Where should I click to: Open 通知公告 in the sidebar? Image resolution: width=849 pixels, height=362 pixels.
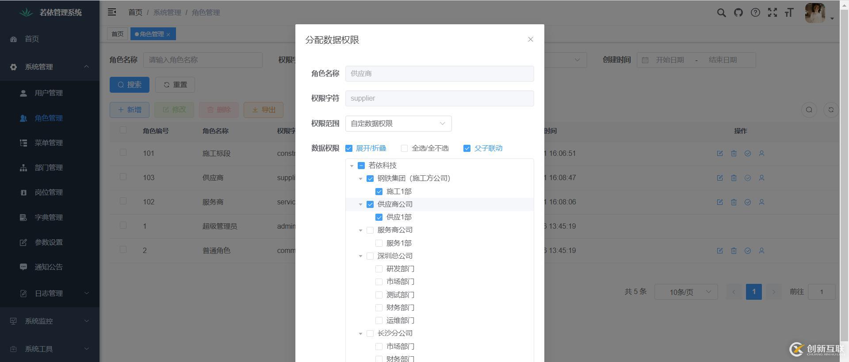(x=50, y=267)
